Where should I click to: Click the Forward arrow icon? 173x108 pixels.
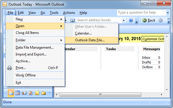pos(161,20)
